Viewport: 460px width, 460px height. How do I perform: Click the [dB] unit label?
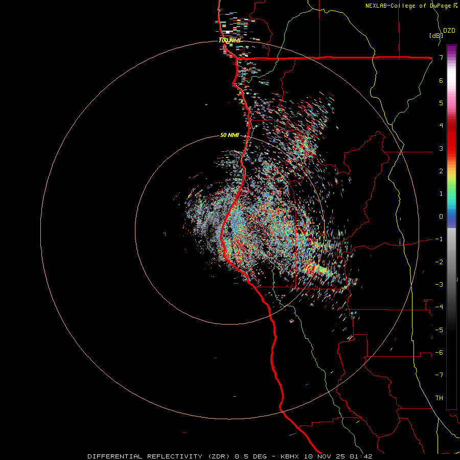(436, 35)
